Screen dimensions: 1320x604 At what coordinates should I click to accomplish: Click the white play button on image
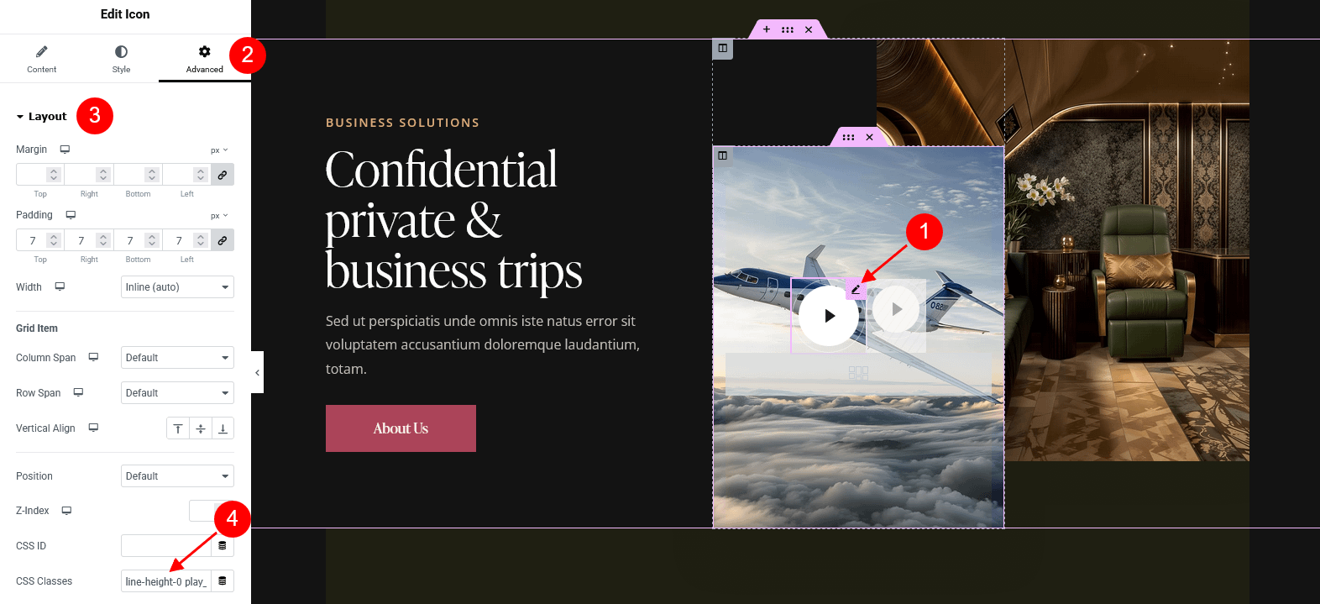[829, 316]
